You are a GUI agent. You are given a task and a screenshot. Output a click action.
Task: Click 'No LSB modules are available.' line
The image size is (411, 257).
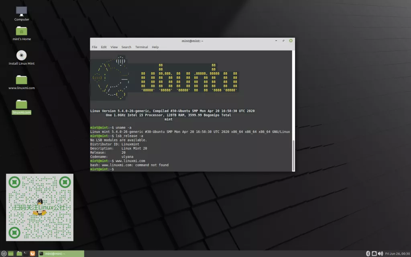click(118, 140)
